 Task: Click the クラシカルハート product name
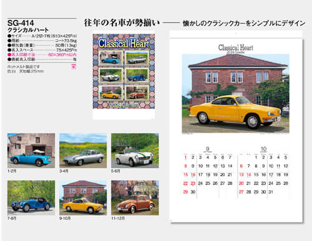click(x=28, y=30)
